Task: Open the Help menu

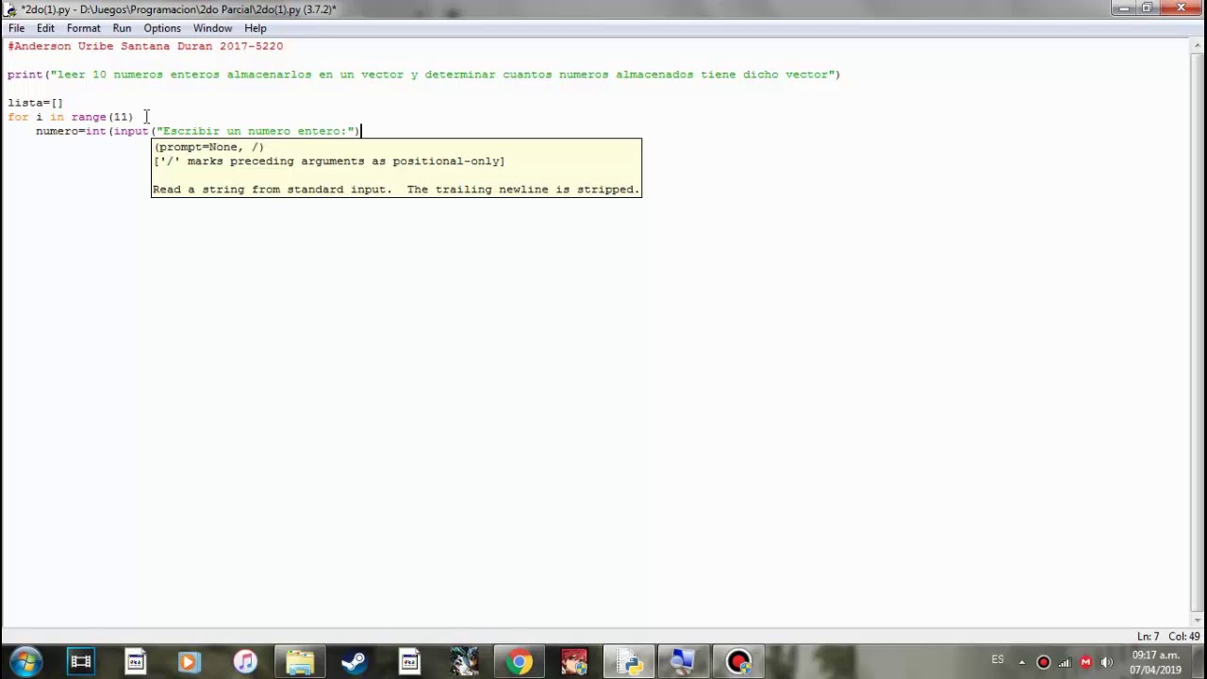Action: tap(256, 28)
